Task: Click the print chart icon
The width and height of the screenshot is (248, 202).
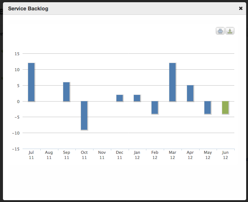Action: 220,31
